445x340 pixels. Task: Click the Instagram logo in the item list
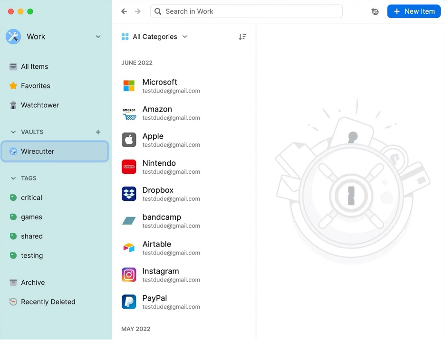pyautogui.click(x=129, y=274)
